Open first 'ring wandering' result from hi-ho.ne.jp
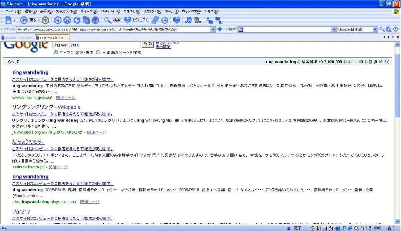Screen dimensions: 401x231 point(30,72)
